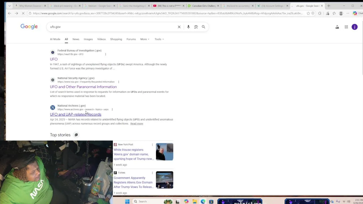Image resolution: width=363 pixels, height=204 pixels.
Task: Bookmark this page with the star
Action: (x=308, y=13)
